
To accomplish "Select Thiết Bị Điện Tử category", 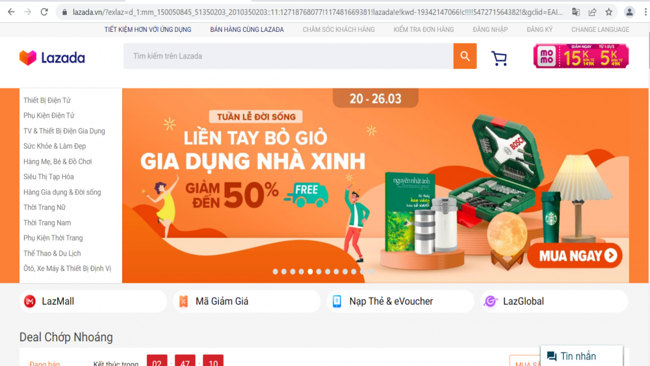I will [x=47, y=100].
